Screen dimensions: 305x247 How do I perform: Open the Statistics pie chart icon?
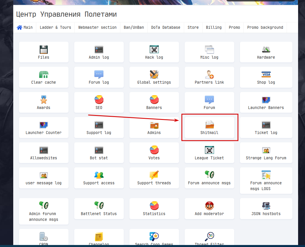point(154,206)
